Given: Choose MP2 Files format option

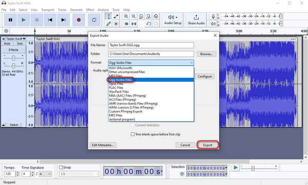Looking at the screenshot, I should tap(151, 115).
